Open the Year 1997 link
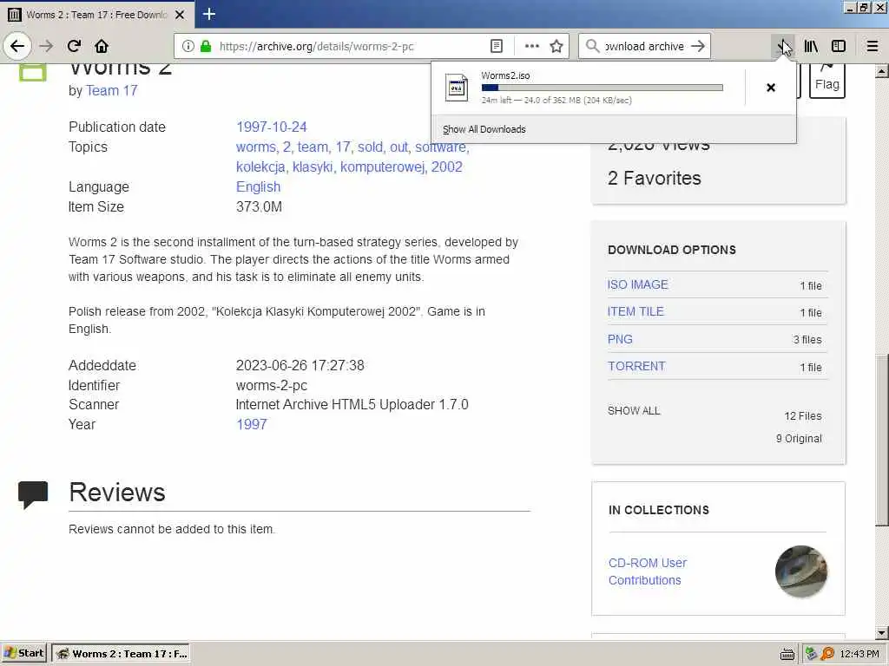The image size is (889, 666). (x=251, y=424)
